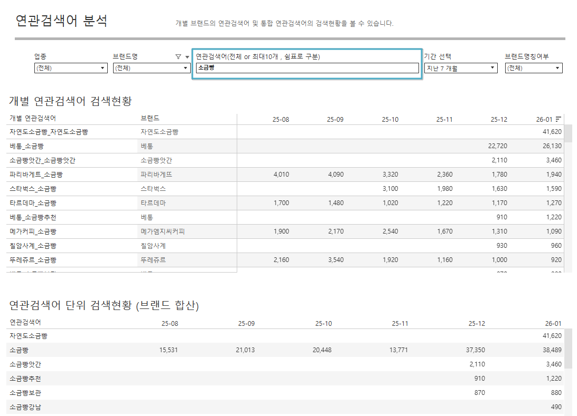Screen dimensions: 577x416
Task: Click the 25-08 column header in top table
Action: [x=281, y=120]
